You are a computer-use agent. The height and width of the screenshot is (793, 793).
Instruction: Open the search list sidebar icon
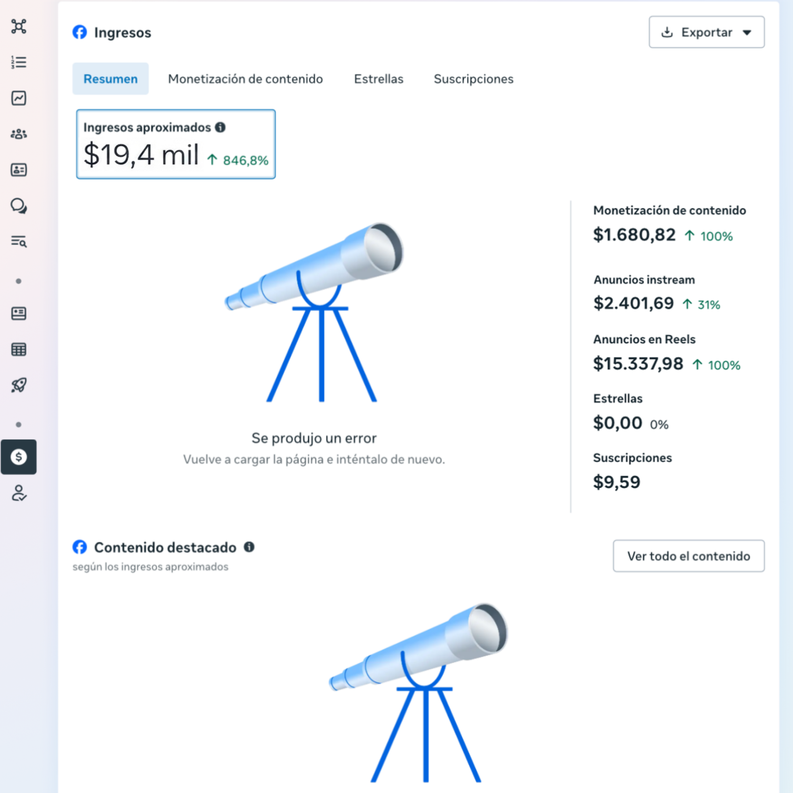point(19,241)
